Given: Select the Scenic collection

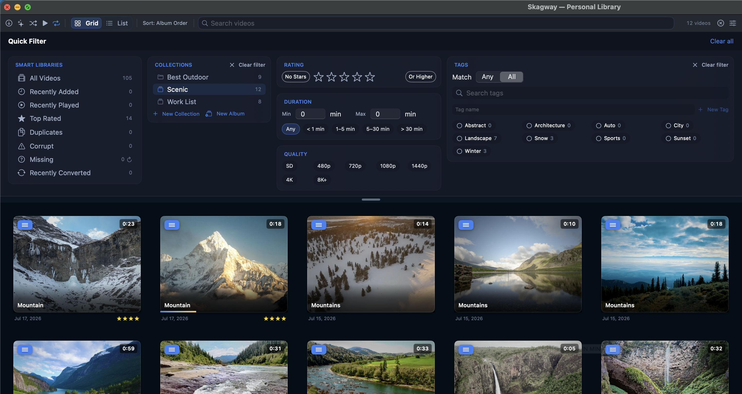Looking at the screenshot, I should pos(209,89).
